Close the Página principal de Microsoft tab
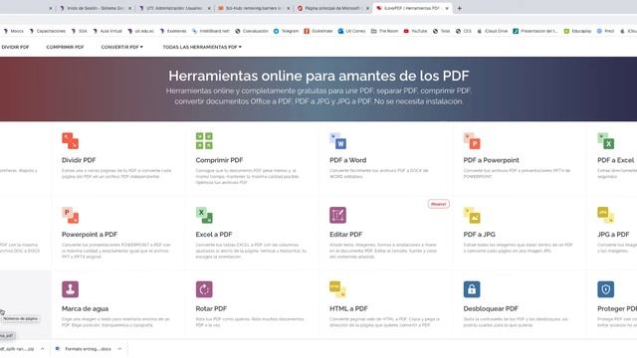The image size is (637, 358). pyautogui.click(x=367, y=8)
